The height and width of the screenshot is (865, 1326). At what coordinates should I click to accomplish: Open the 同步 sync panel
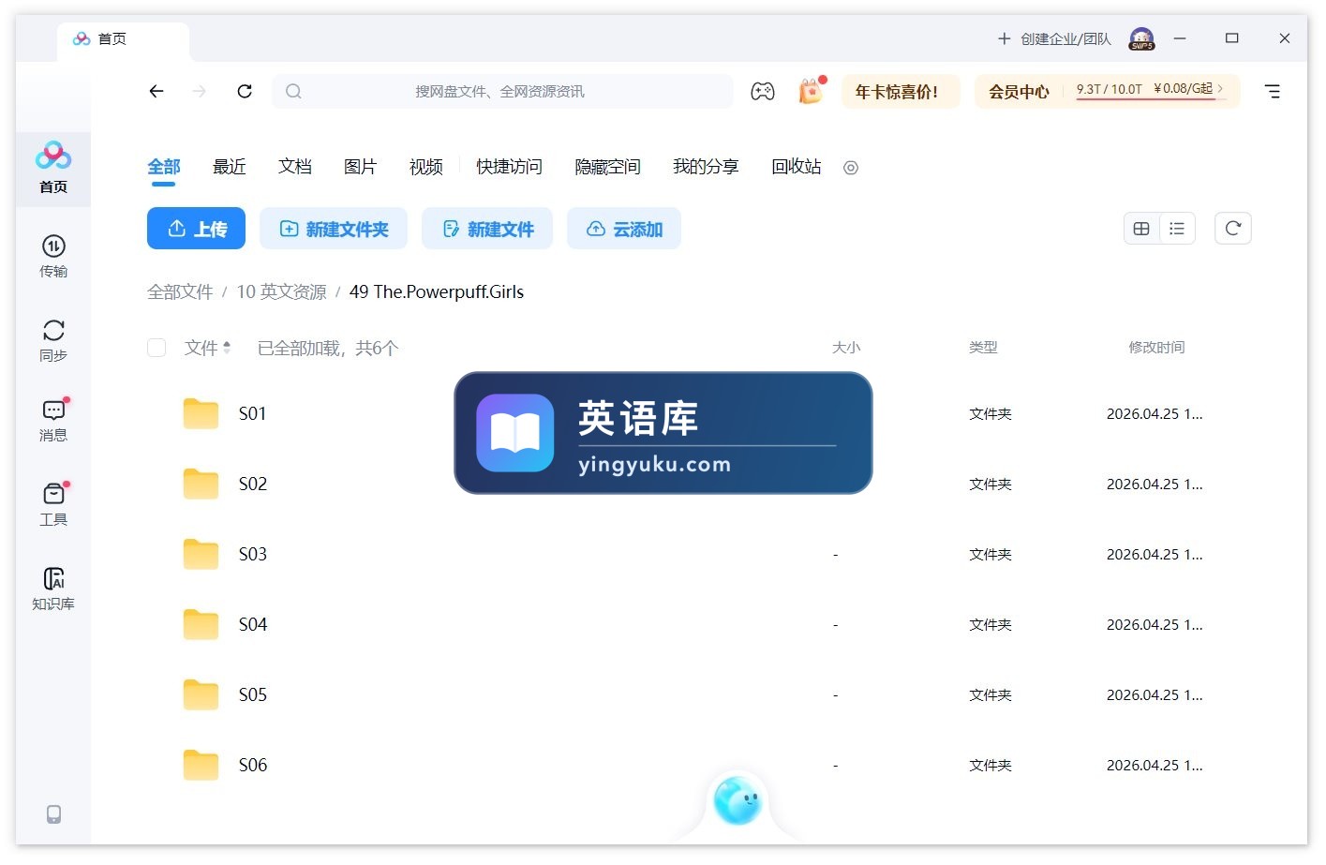pos(53,340)
